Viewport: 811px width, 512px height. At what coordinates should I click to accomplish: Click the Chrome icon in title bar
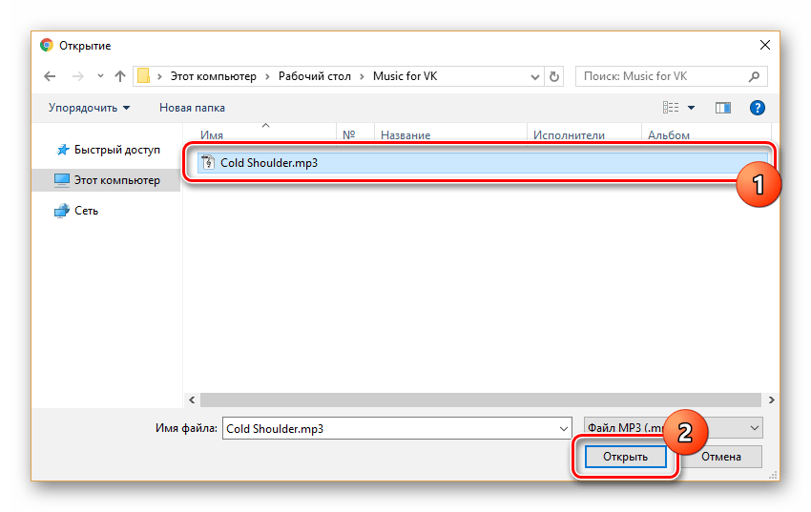(x=47, y=46)
